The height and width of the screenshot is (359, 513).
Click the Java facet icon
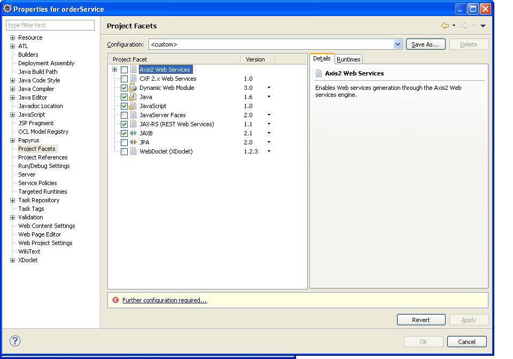tap(133, 97)
